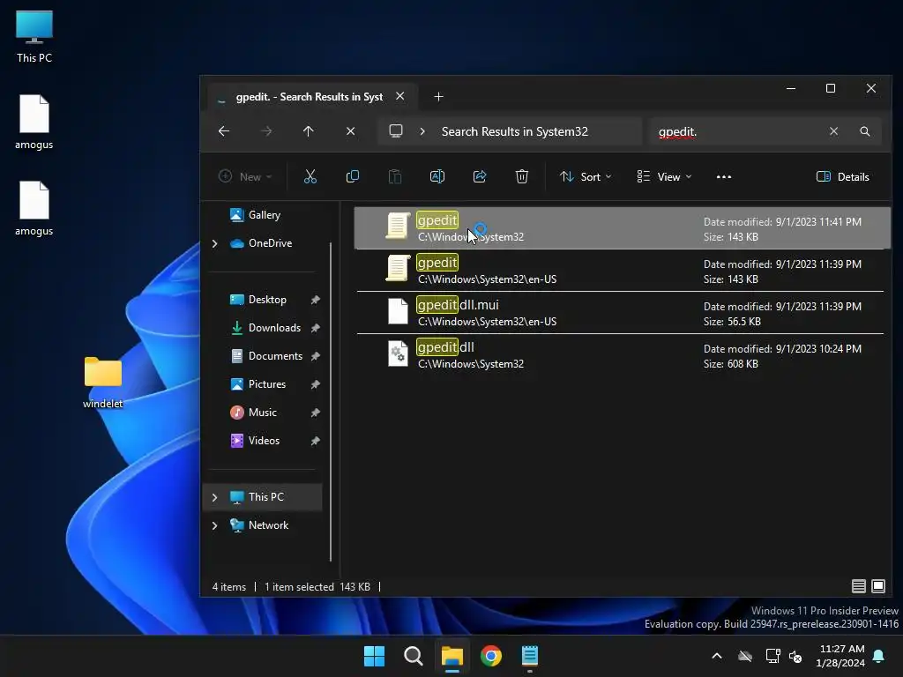Click the OneDrive tray icon

pyautogui.click(x=745, y=656)
